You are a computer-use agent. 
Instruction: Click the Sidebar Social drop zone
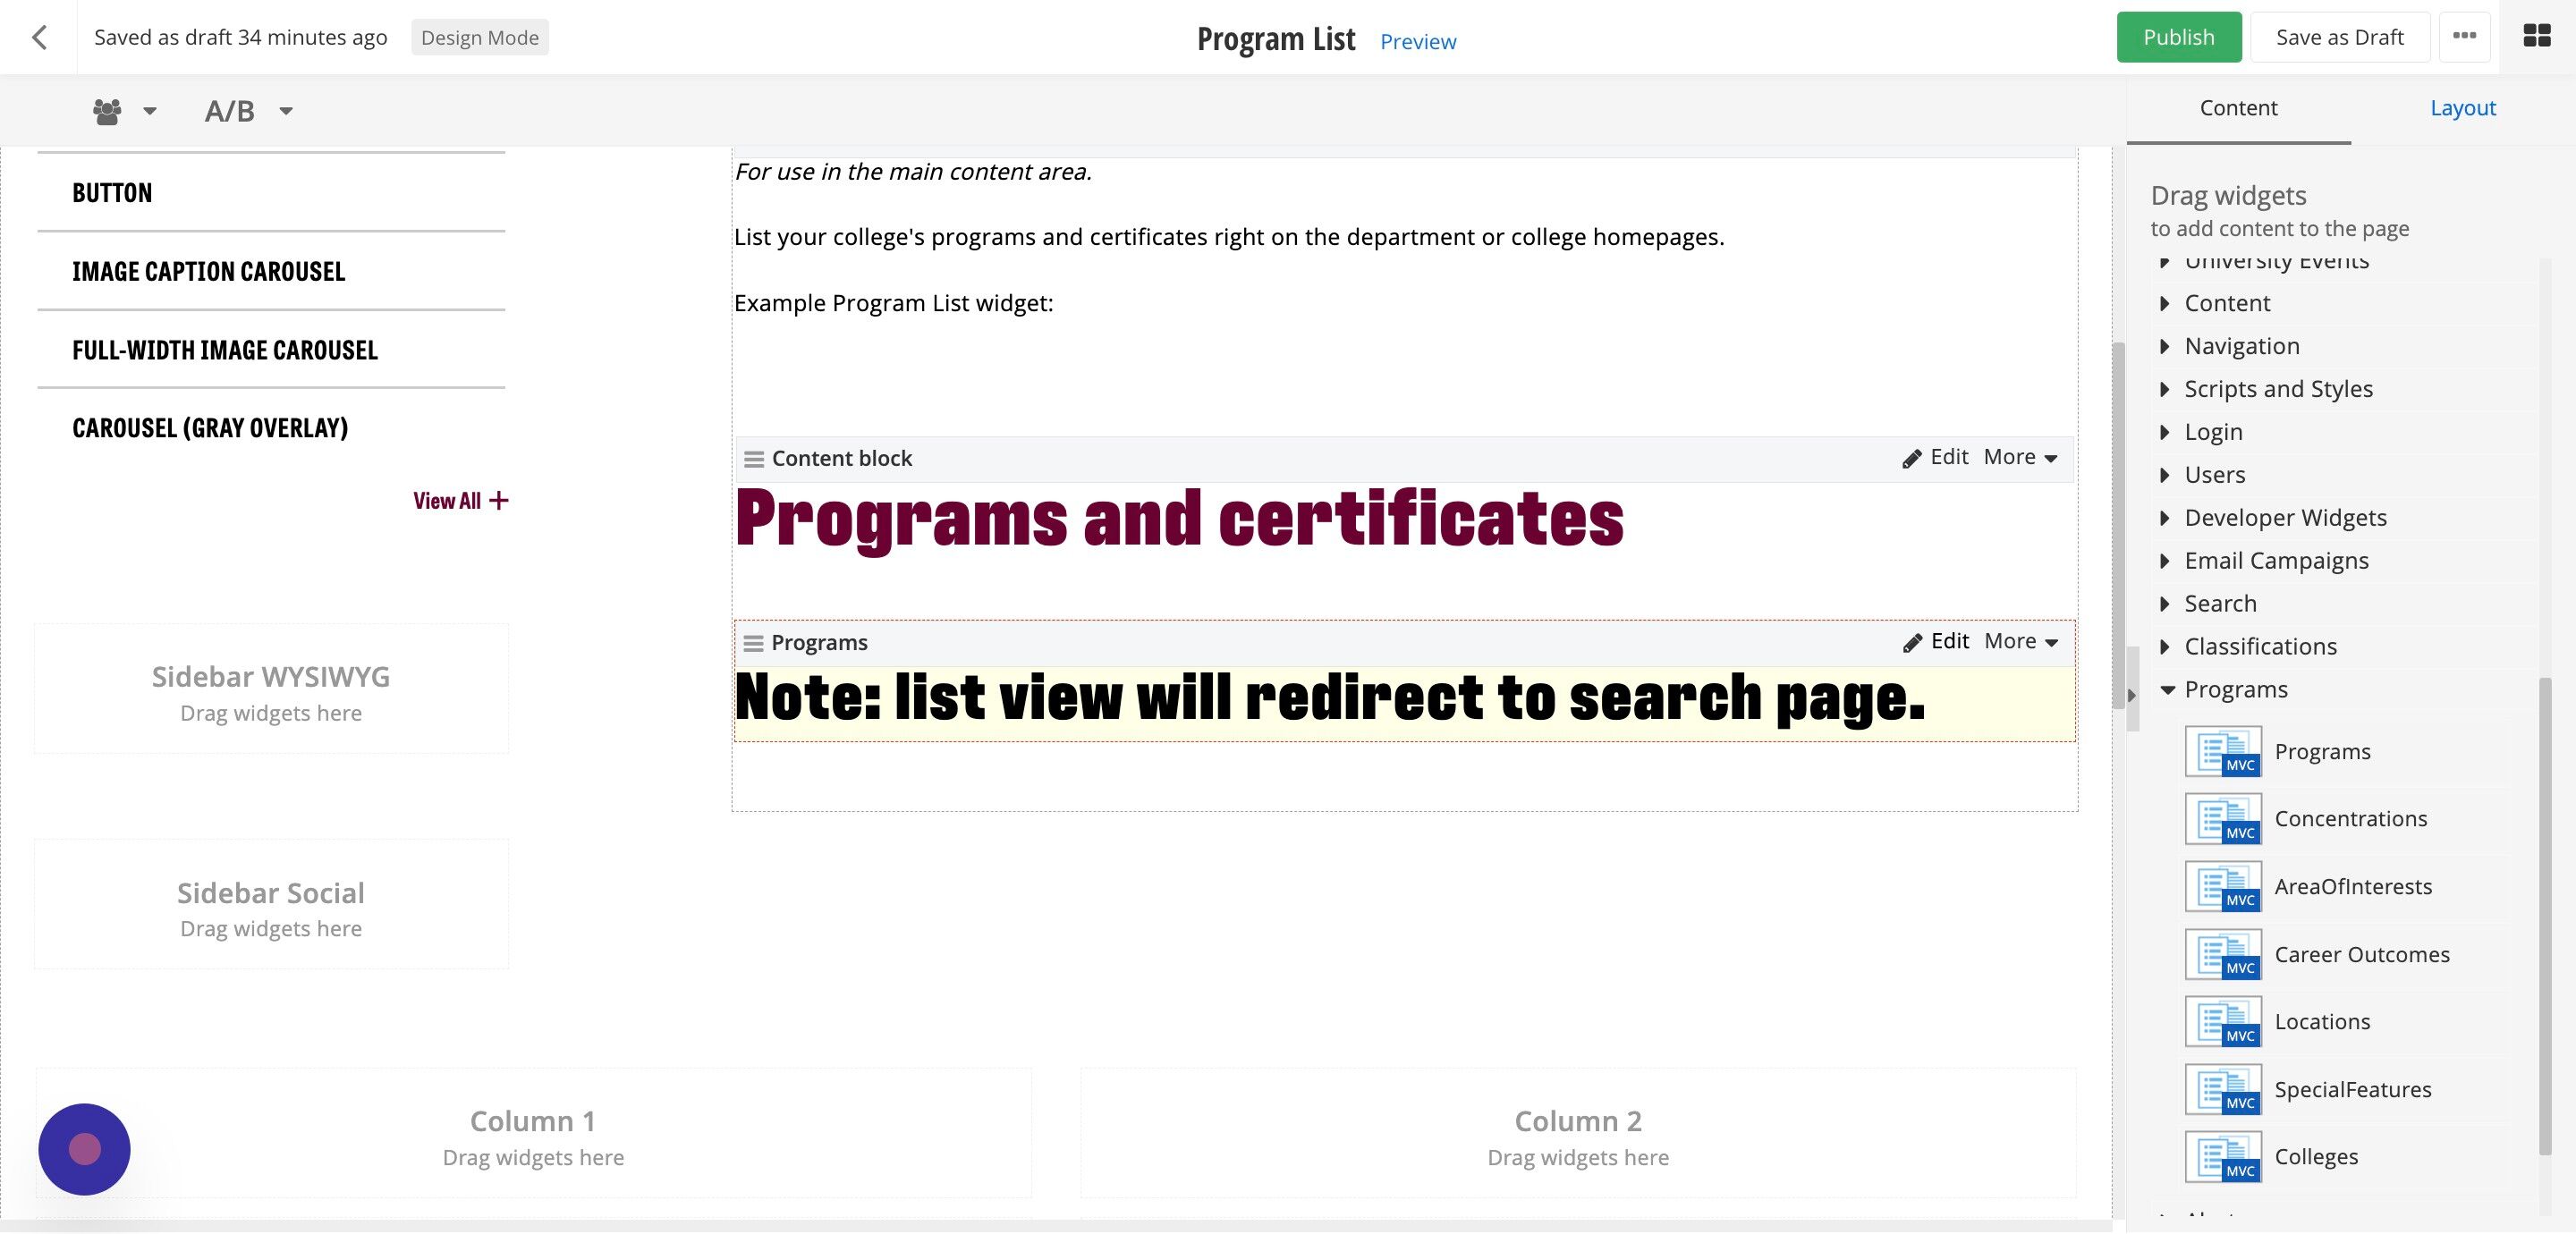pos(271,905)
